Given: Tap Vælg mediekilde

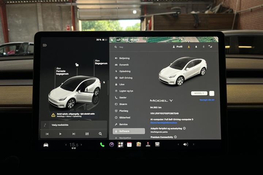Looking at the screenshot, I should (60, 125).
